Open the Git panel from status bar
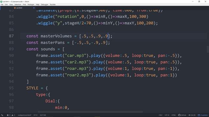 tap(192, 115)
